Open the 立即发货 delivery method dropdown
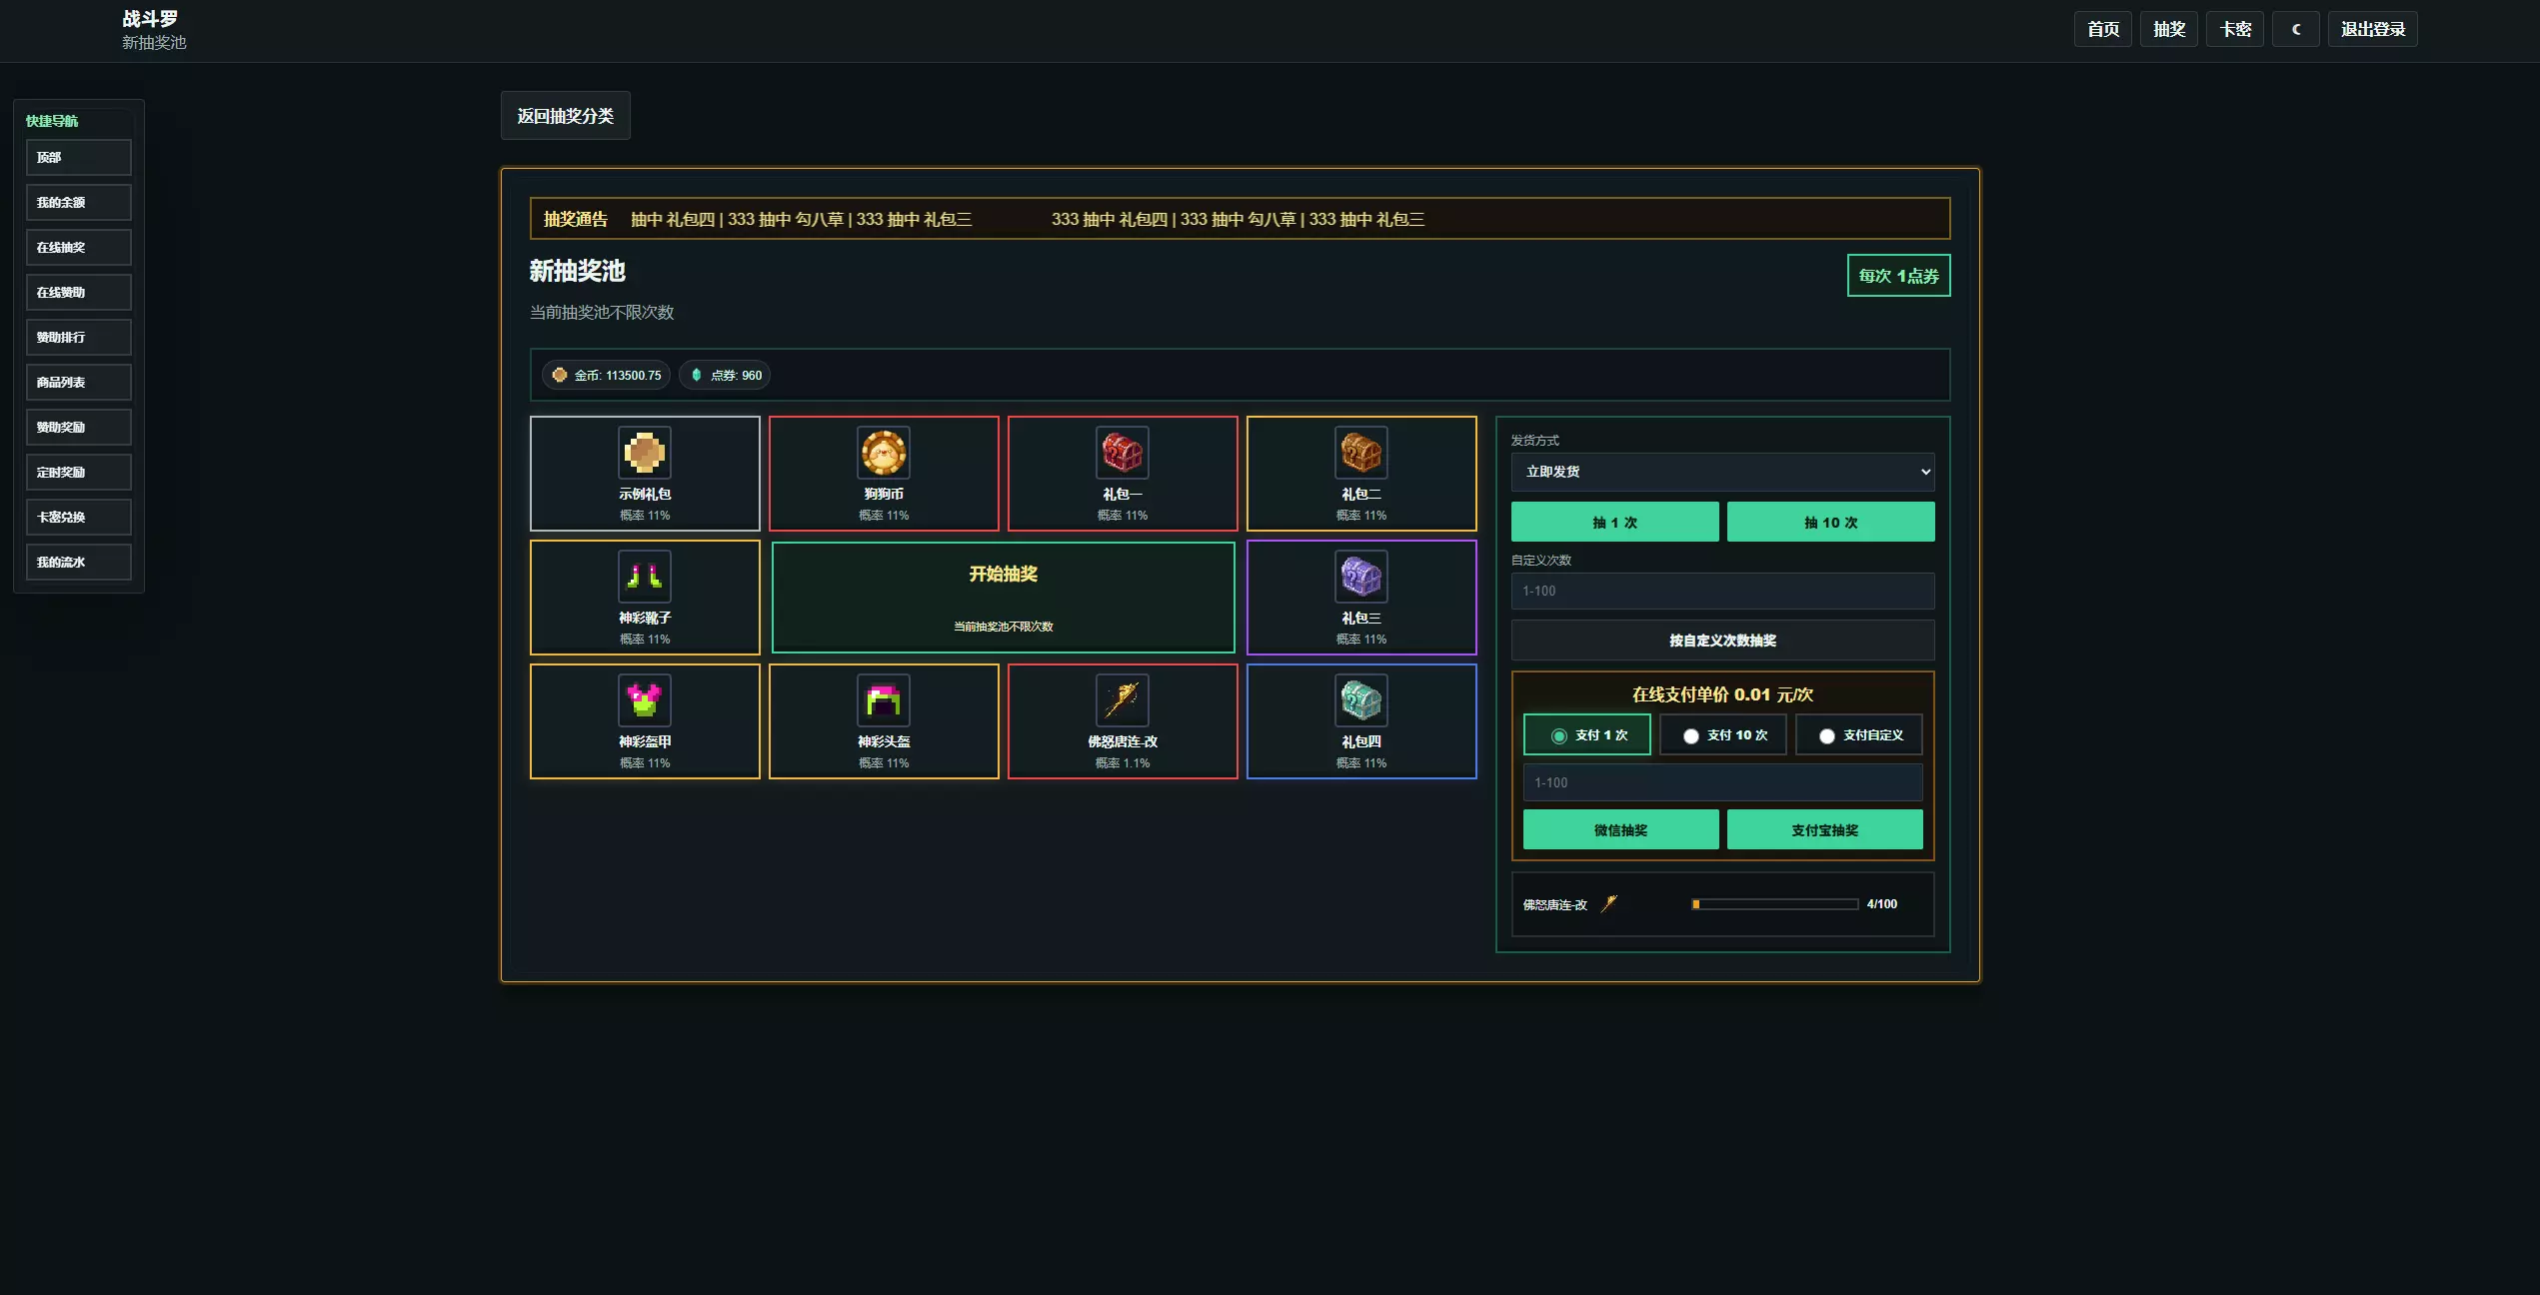The width and height of the screenshot is (2540, 1295). click(1723, 472)
